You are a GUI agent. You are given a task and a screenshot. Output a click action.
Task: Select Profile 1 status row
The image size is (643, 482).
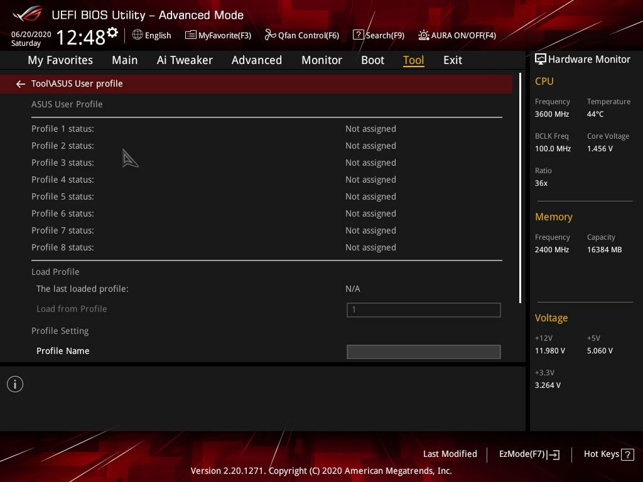(266, 129)
